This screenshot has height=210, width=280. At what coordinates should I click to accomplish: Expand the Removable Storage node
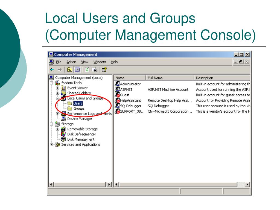pyautogui.click(x=57, y=129)
